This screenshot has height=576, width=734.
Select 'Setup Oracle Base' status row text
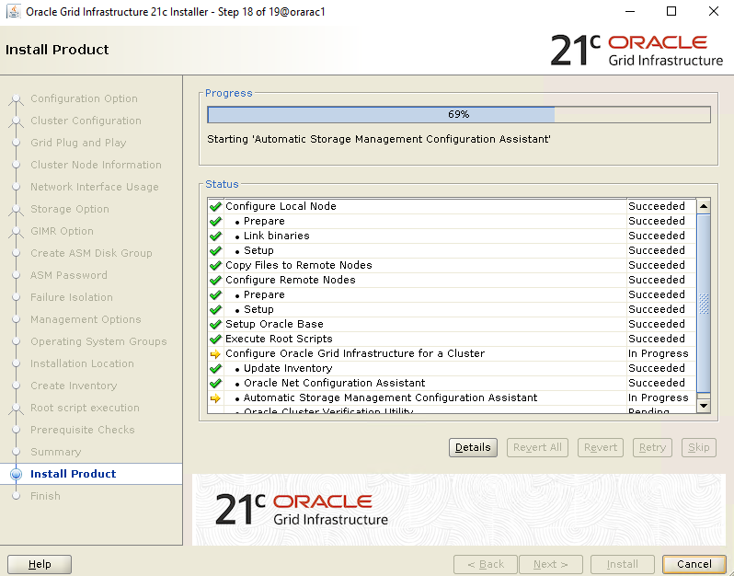(x=274, y=324)
